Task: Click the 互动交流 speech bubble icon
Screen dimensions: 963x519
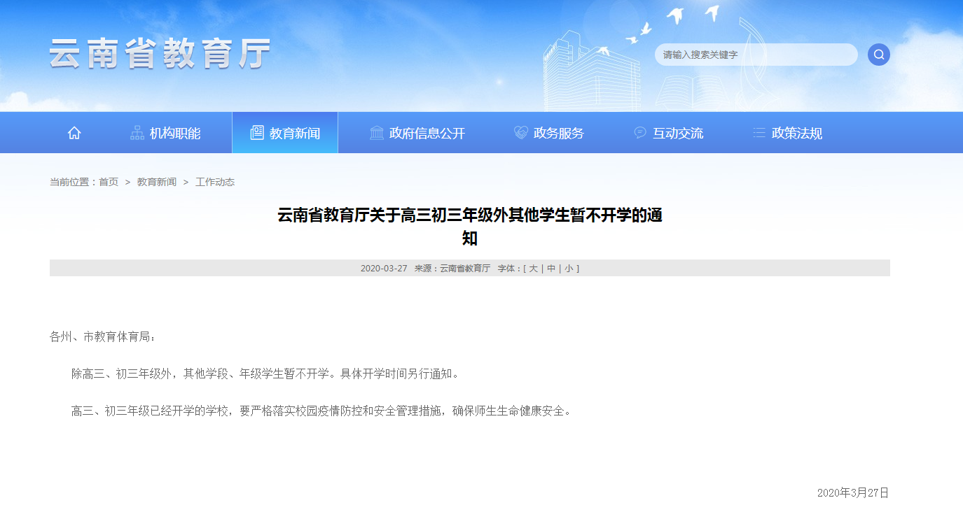Action: 640,133
